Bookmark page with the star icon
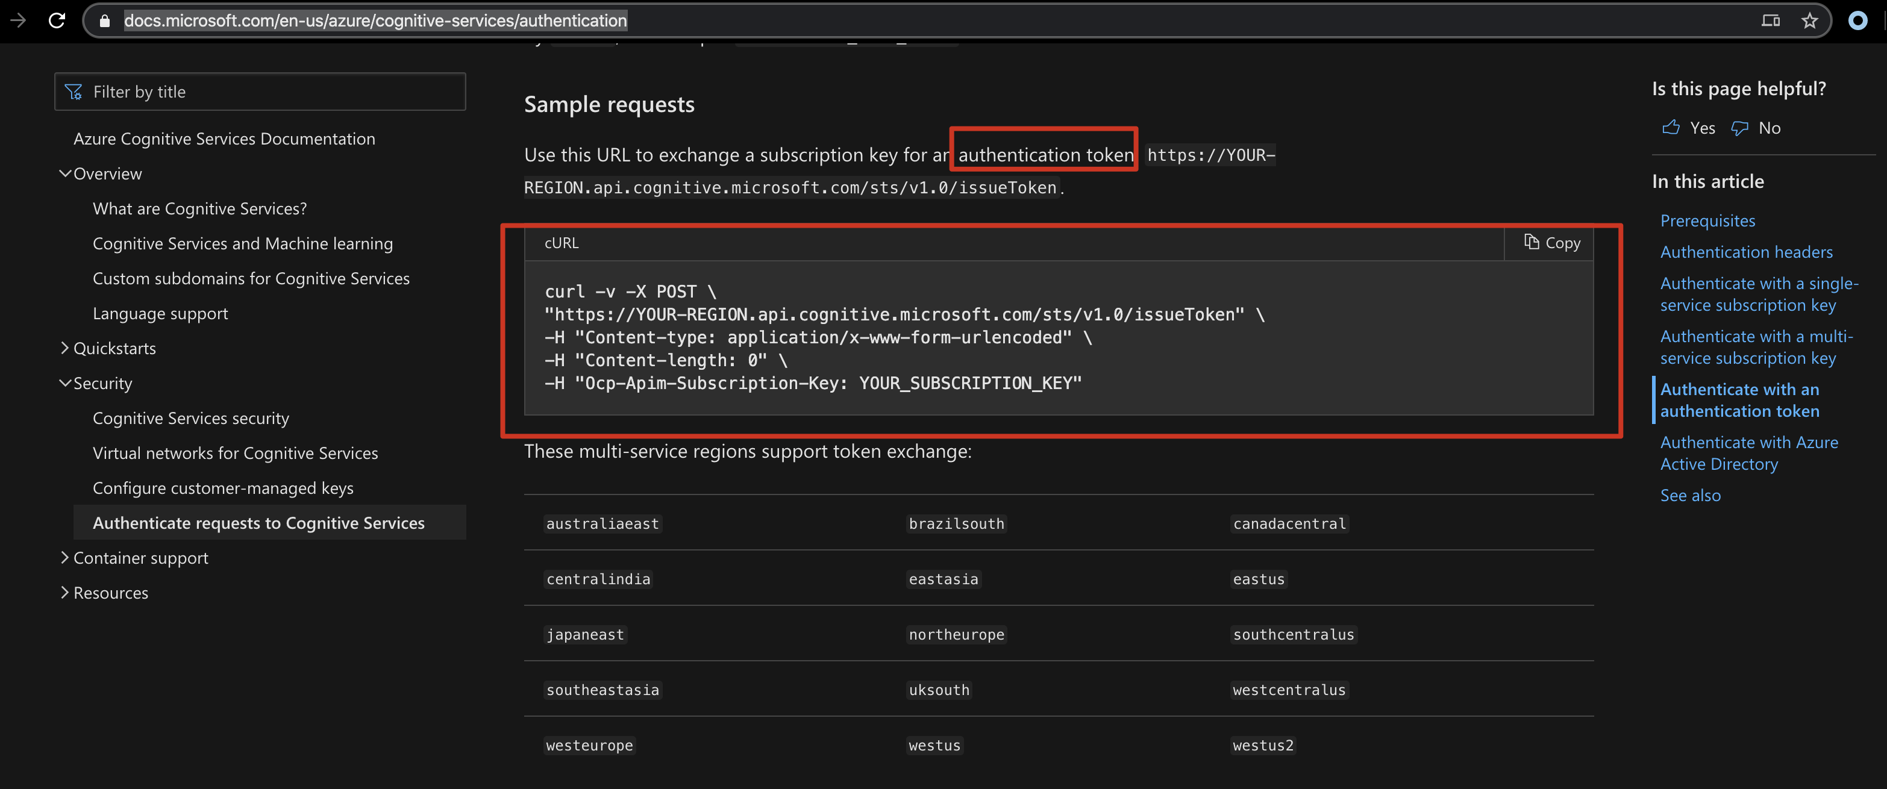This screenshot has height=789, width=1887. (1809, 20)
